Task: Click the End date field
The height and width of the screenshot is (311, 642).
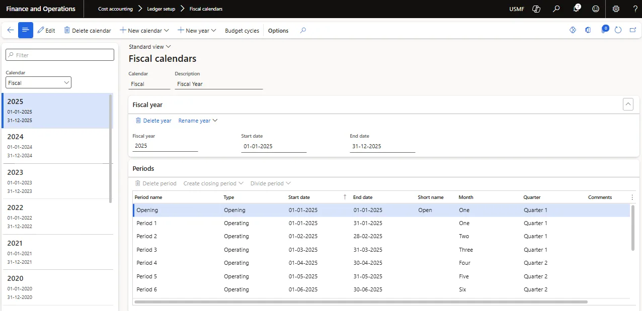Action: coord(383,146)
